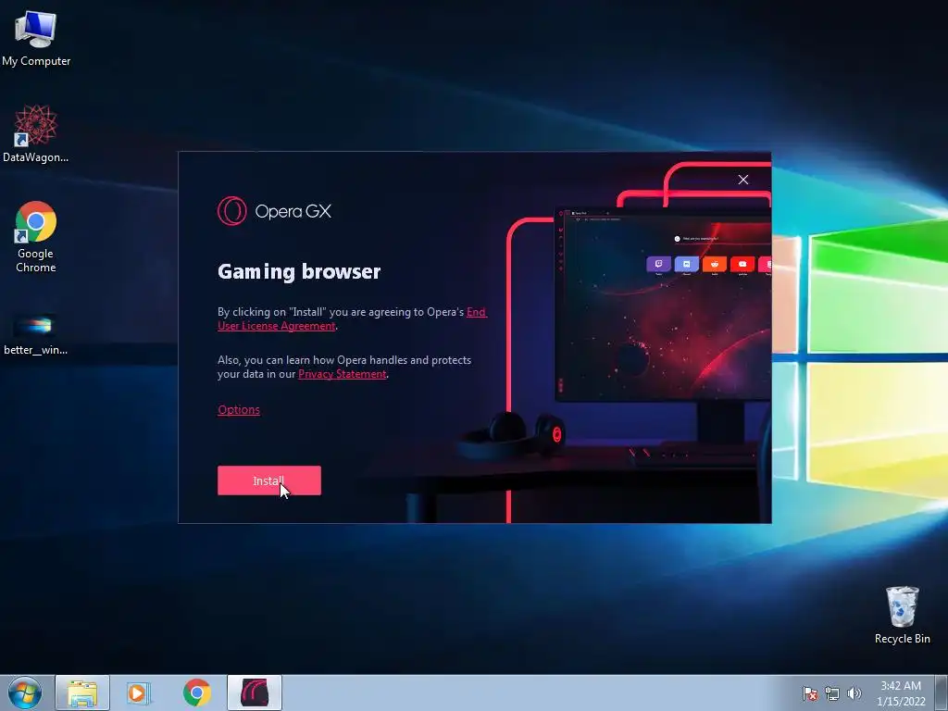Viewport: 948px width, 711px height.
Task: Click the Install button in Opera GX installer
Action: [269, 480]
